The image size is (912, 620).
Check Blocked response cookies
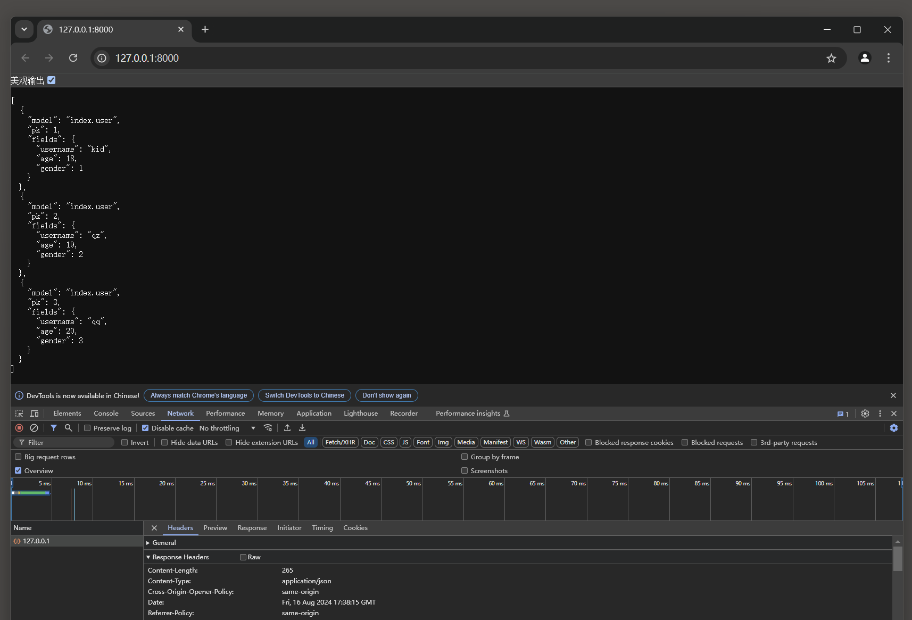pos(588,442)
